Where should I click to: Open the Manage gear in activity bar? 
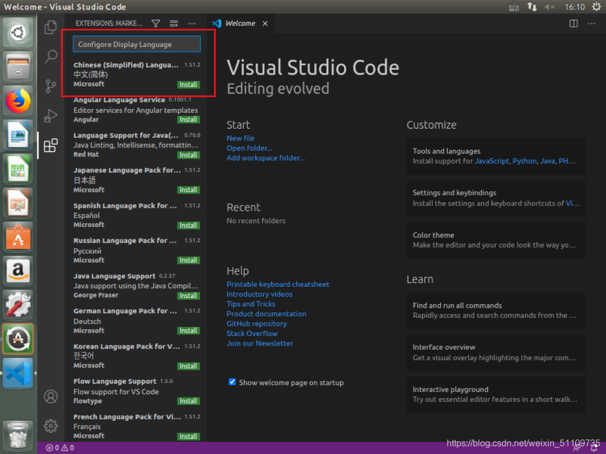tap(51, 426)
